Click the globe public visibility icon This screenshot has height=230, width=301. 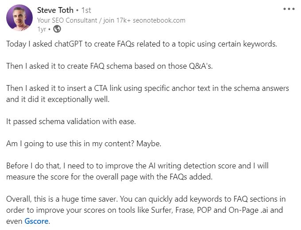tap(57, 29)
